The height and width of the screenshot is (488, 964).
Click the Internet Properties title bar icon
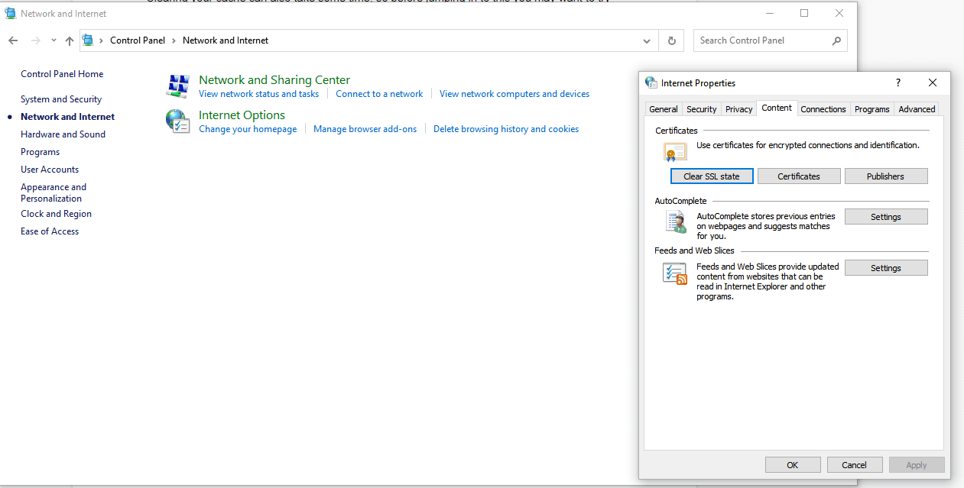(x=651, y=82)
